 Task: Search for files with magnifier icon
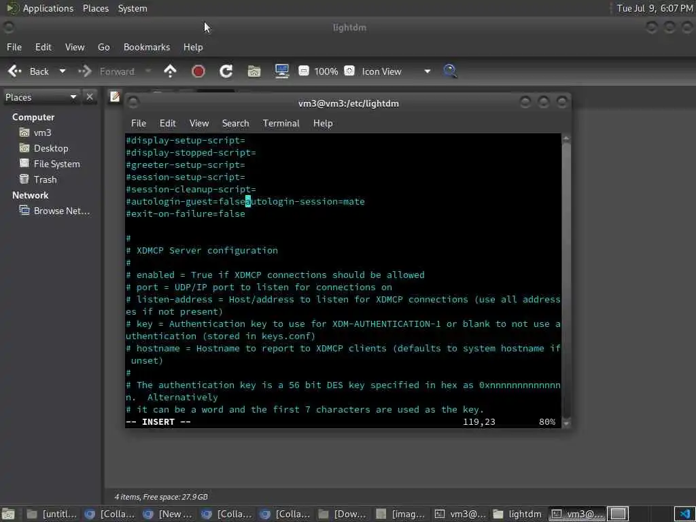click(450, 71)
